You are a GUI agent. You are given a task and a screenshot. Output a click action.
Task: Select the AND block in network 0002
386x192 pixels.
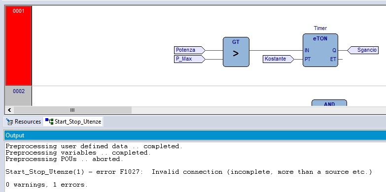(329, 103)
